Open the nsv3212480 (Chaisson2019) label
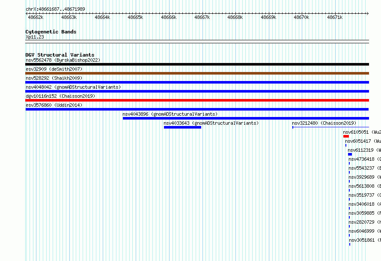The width and height of the screenshot is (381, 261). [324, 123]
